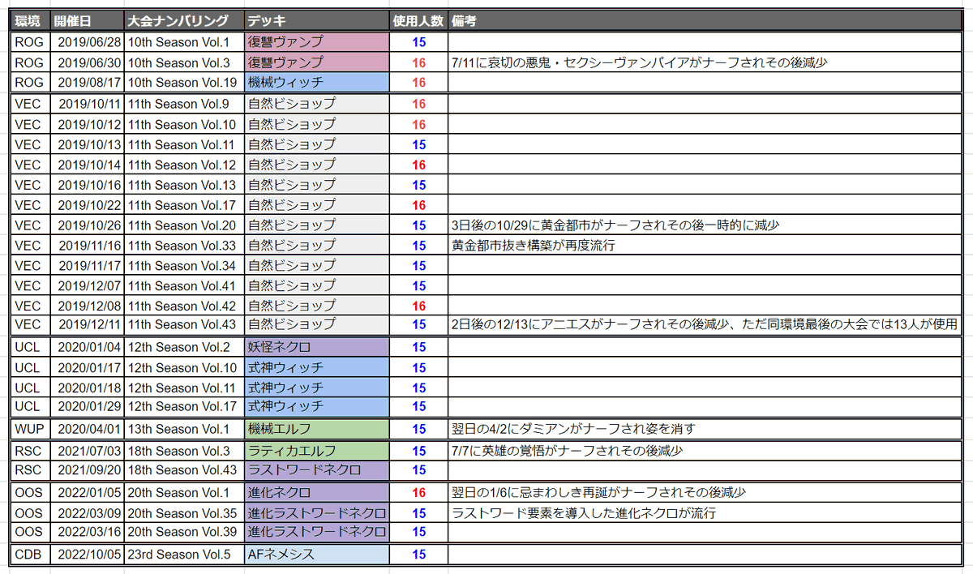This screenshot has width=973, height=574.
Task: Select the 妖怪ネクロ deck cell
Action: [317, 347]
